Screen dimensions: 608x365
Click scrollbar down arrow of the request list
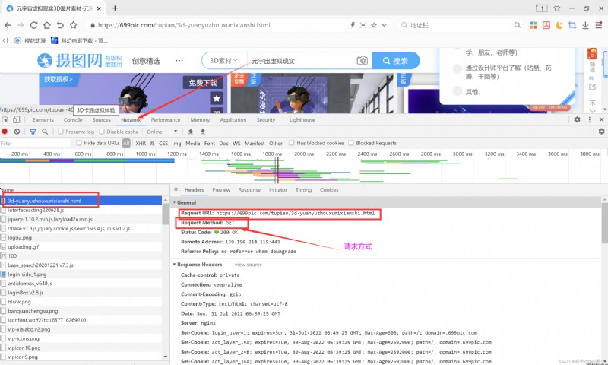(166, 357)
